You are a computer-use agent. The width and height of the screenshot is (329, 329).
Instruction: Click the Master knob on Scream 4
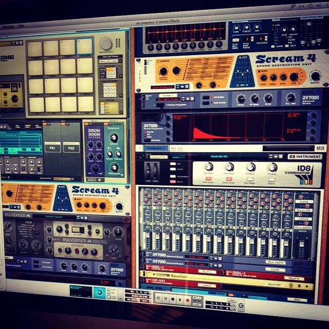[316, 76]
